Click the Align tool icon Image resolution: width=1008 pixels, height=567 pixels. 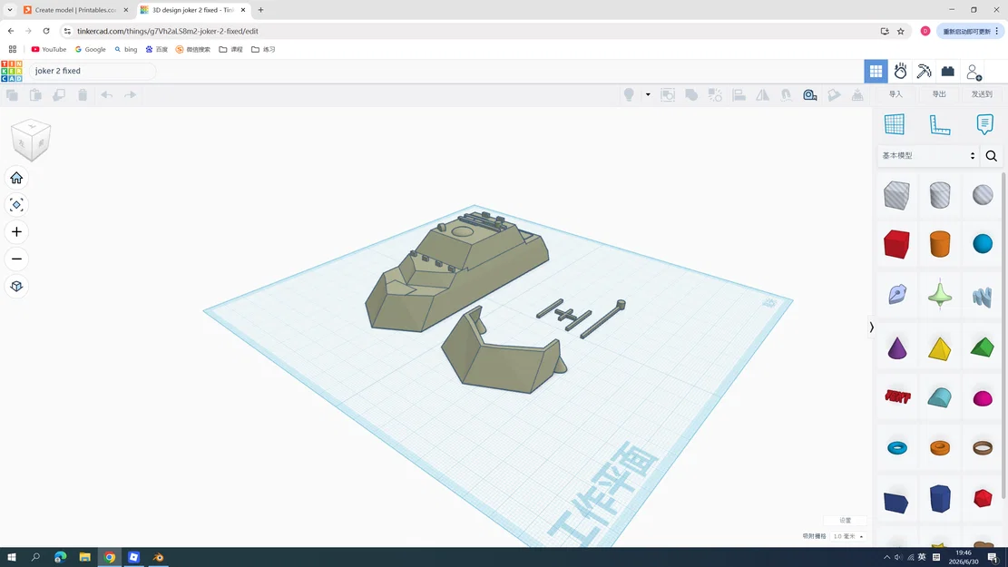(739, 95)
